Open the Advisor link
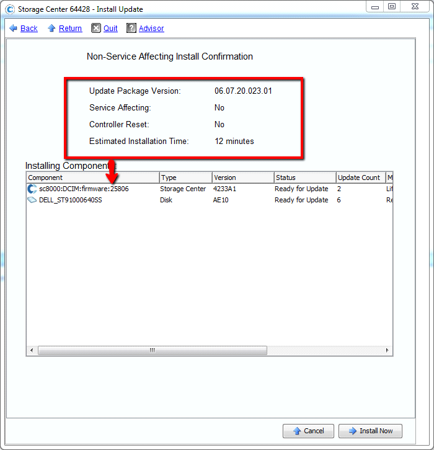This screenshot has width=434, height=450. 151,29
